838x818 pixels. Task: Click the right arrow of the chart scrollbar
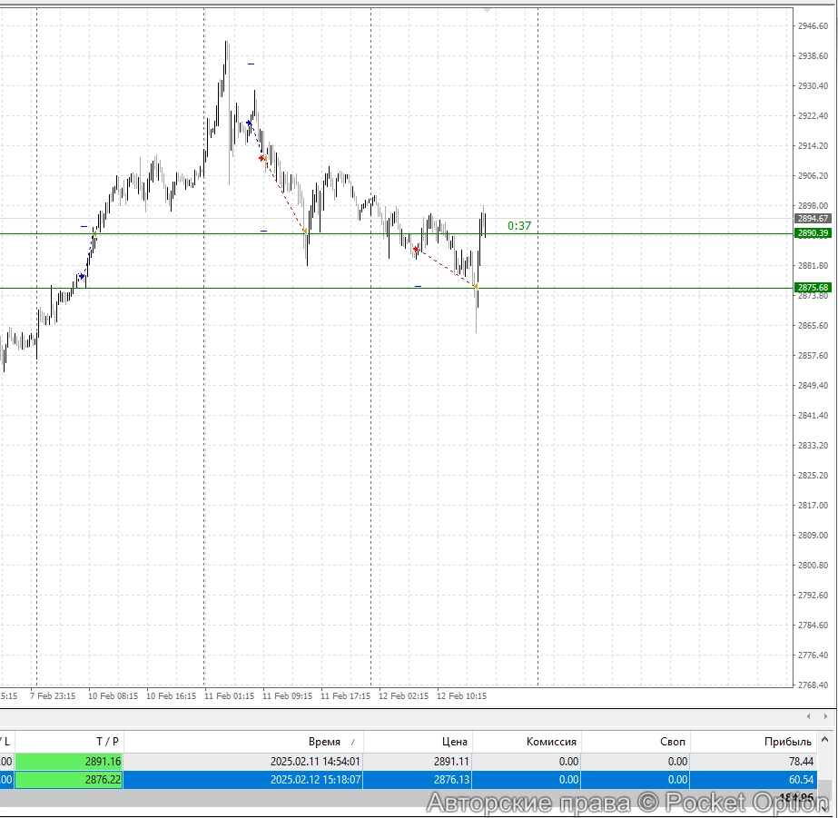[825, 715]
